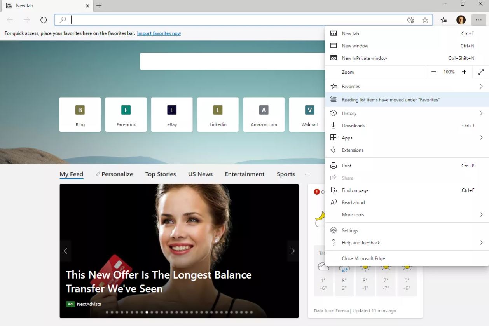Increase zoom with the plus button

[464, 72]
